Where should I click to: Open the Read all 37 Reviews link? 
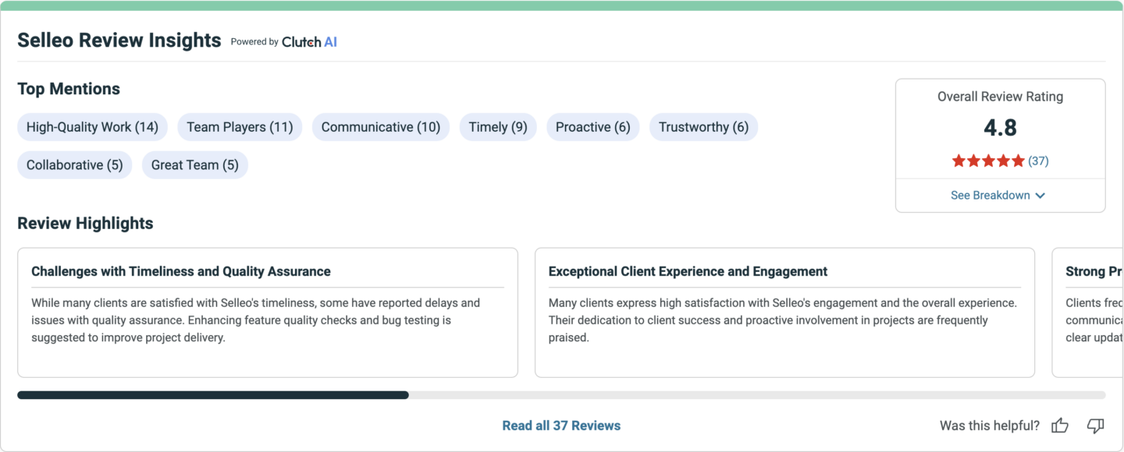[x=561, y=426]
